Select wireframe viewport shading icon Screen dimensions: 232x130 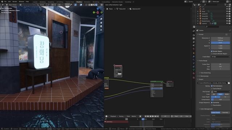click(90, 5)
